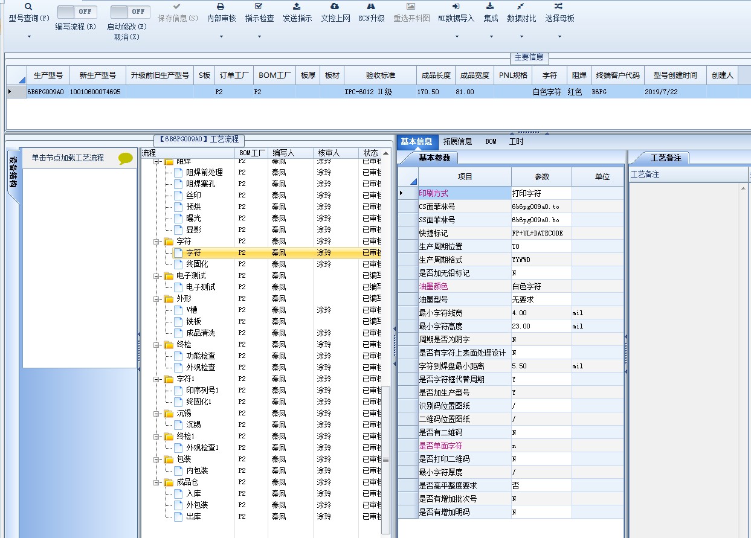Open dropdown arrow under 指示检查
The height and width of the screenshot is (538, 751).
[259, 37]
